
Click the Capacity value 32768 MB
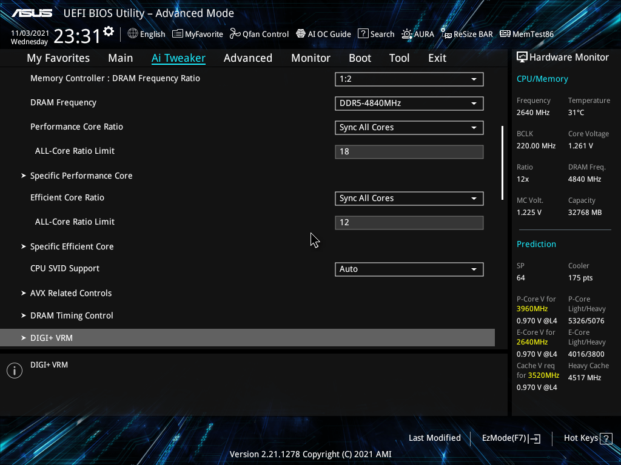pos(585,213)
